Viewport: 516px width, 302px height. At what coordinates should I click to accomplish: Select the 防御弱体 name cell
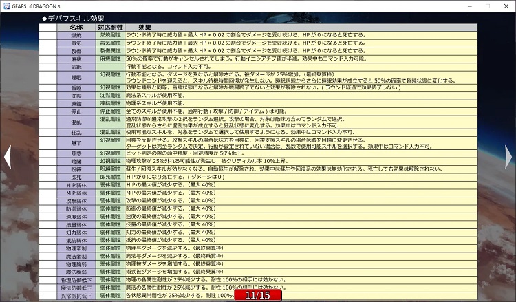coord(76,209)
